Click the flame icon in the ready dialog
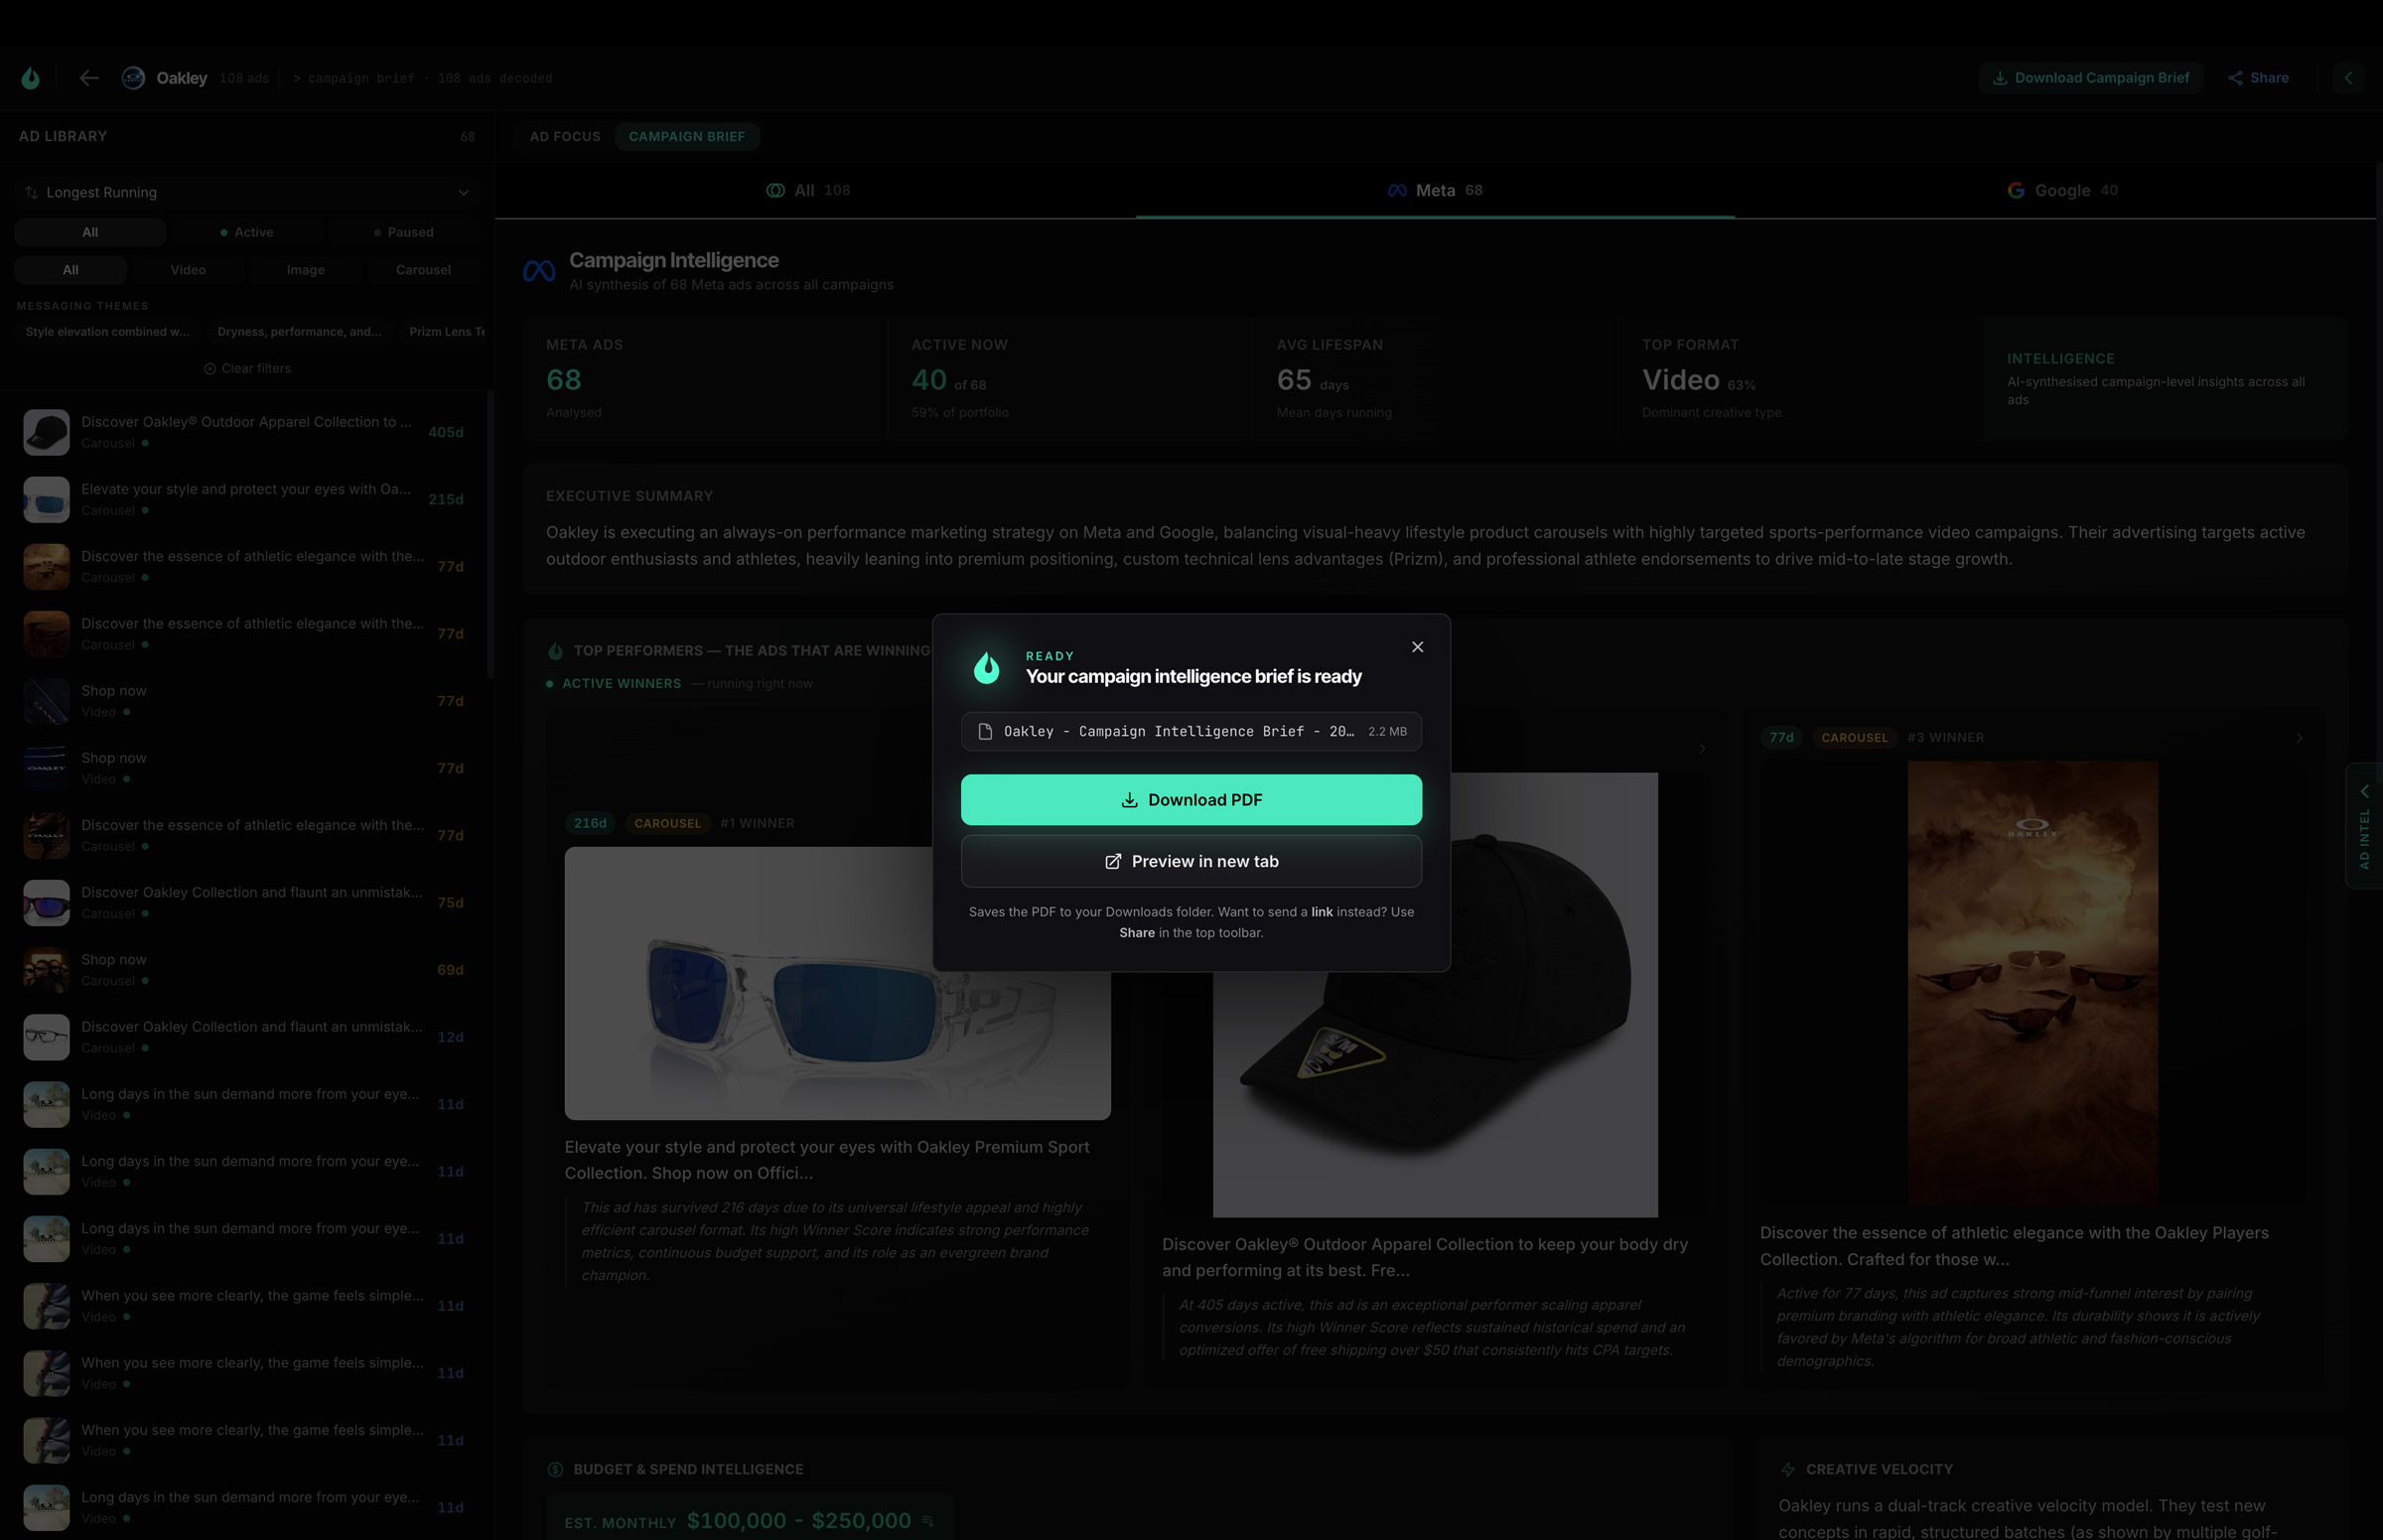Screen dimensions: 2383x1540 coord(986,667)
